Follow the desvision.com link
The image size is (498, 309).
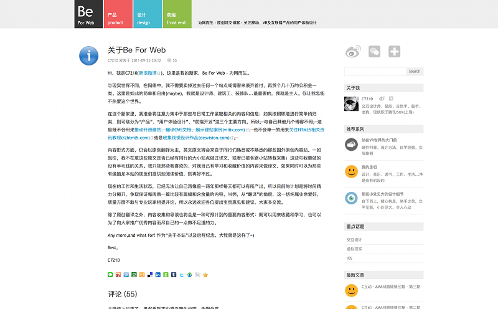[x=196, y=138]
